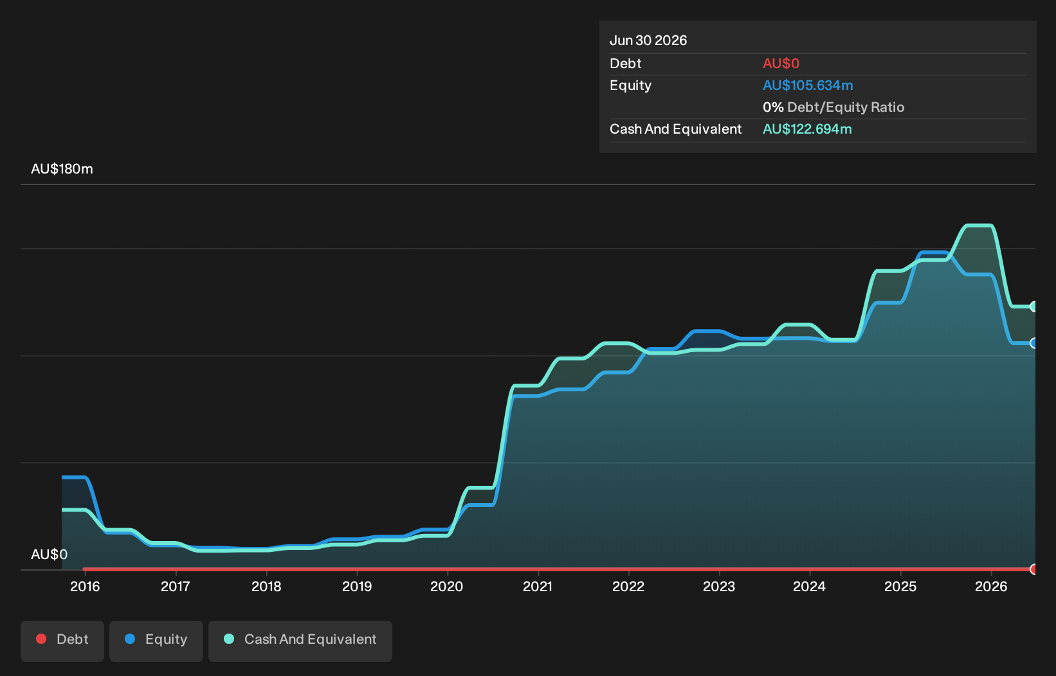Click the blue Equity legend dot

point(130,639)
